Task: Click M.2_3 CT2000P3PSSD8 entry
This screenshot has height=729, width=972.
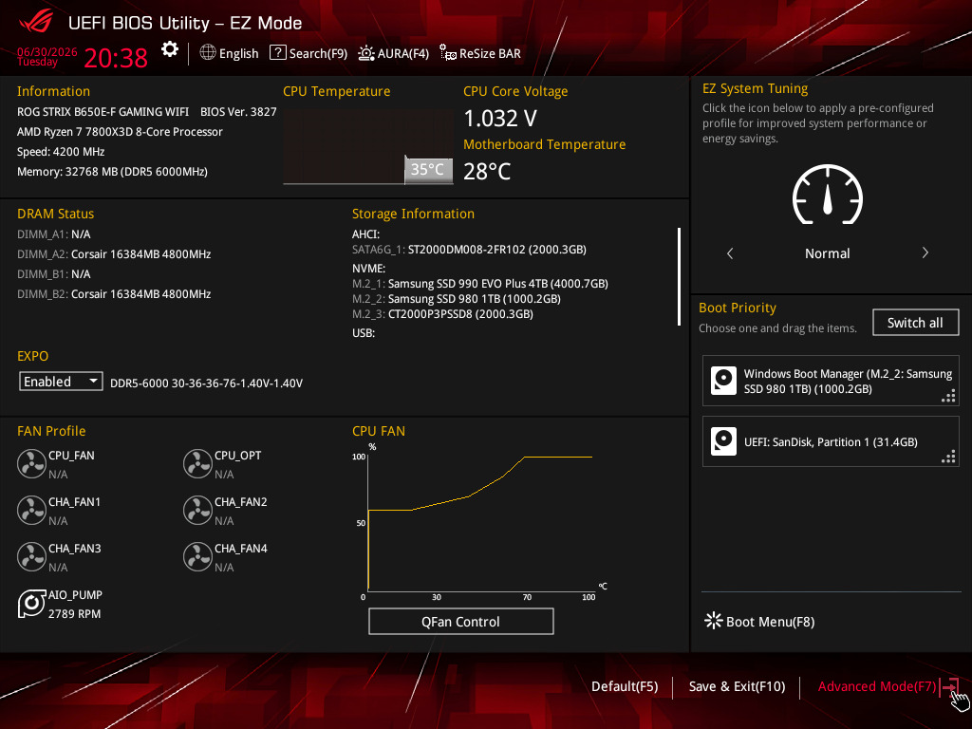Action: [442, 313]
